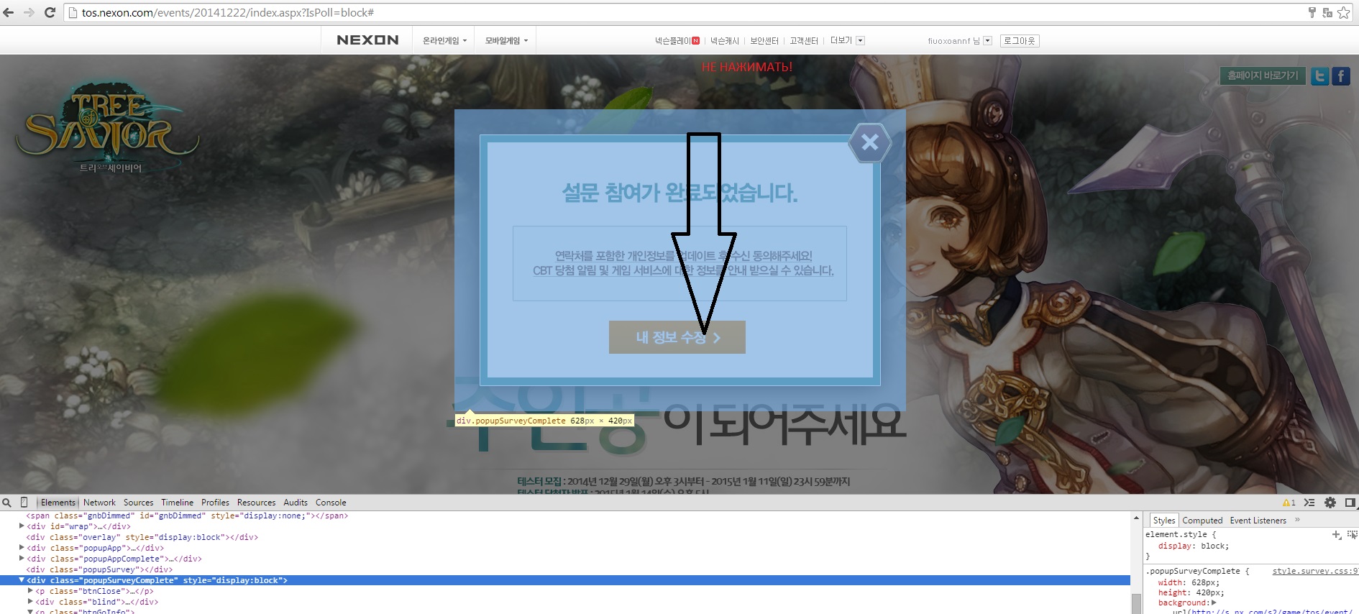Change DevTools dock side icon
Image resolution: width=1359 pixels, height=614 pixels.
pos(1350,503)
